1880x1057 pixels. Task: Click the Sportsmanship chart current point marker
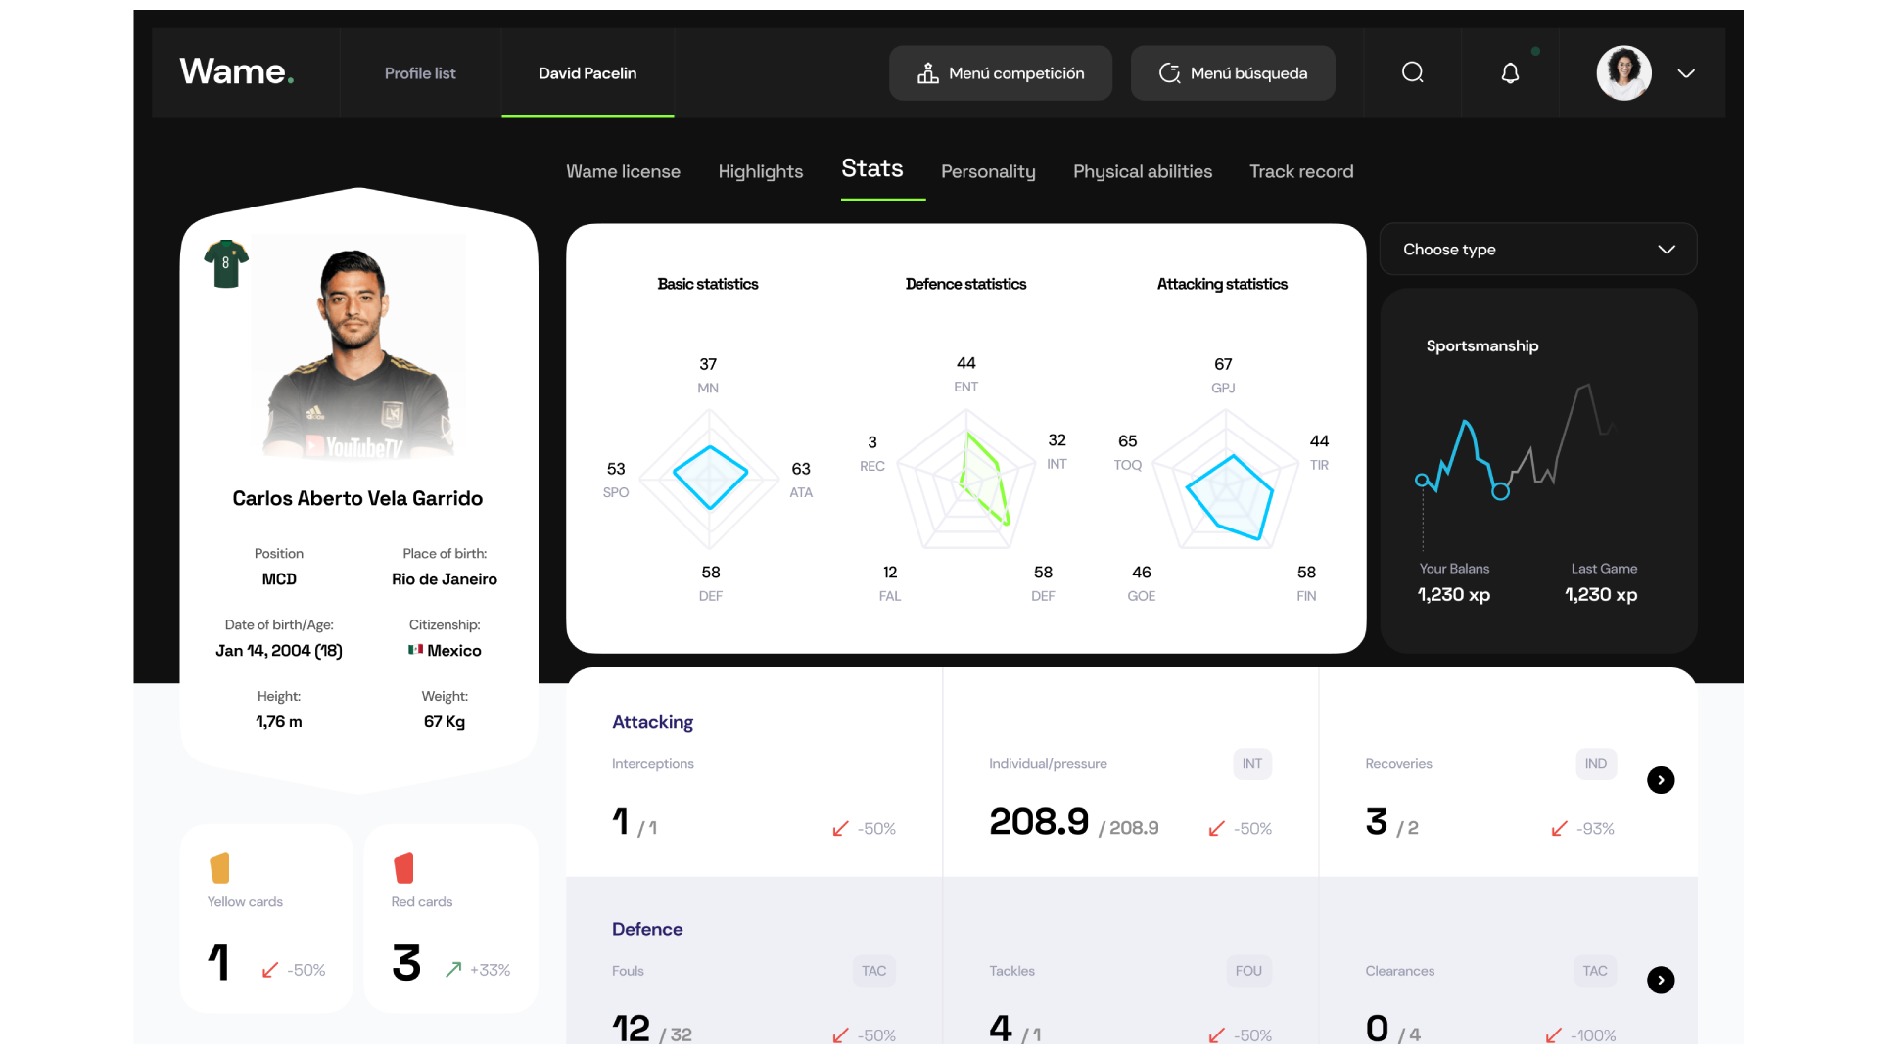coord(1500,491)
